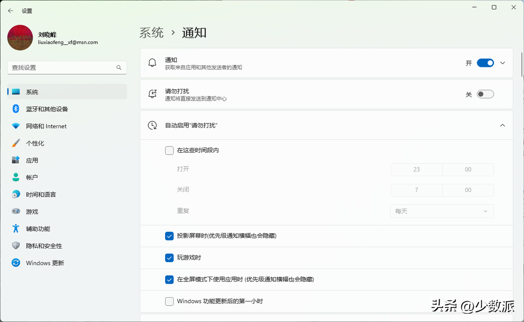Open the 每天 repeat dropdown
This screenshot has width=524, height=322.
pyautogui.click(x=442, y=212)
